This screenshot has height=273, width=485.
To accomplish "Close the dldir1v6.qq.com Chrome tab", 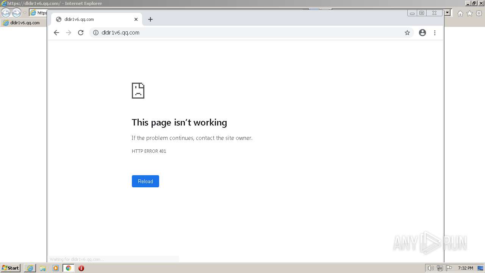I will coord(136,19).
